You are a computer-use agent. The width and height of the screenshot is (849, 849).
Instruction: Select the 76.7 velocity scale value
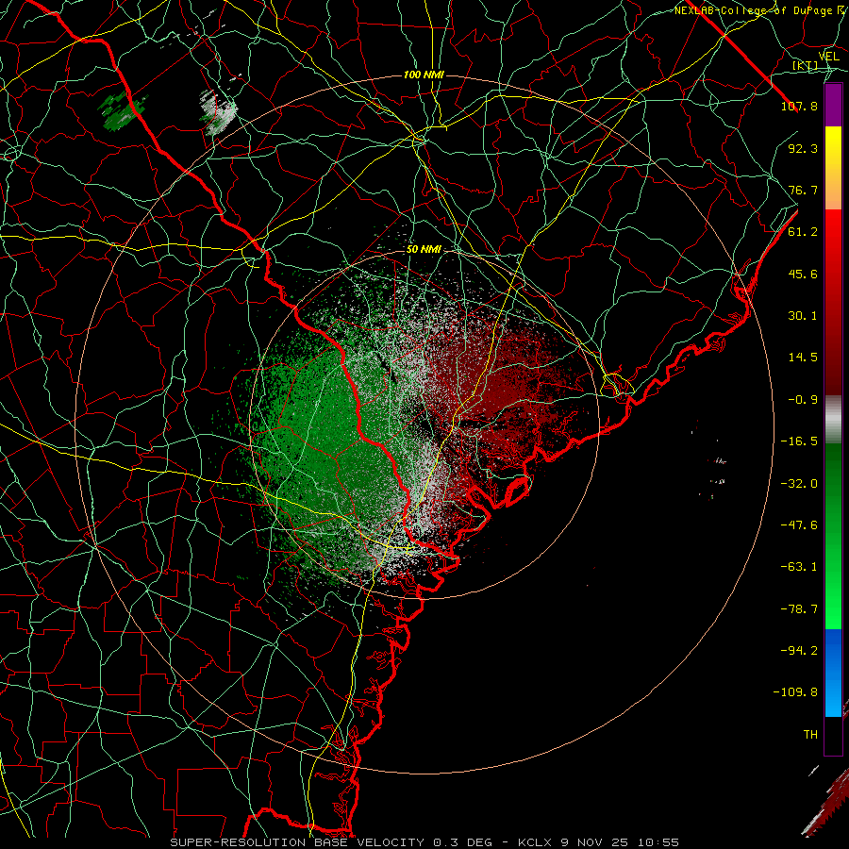(x=803, y=190)
